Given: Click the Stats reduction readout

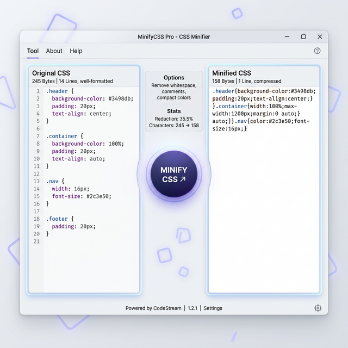Looking at the screenshot, I should coord(174,119).
